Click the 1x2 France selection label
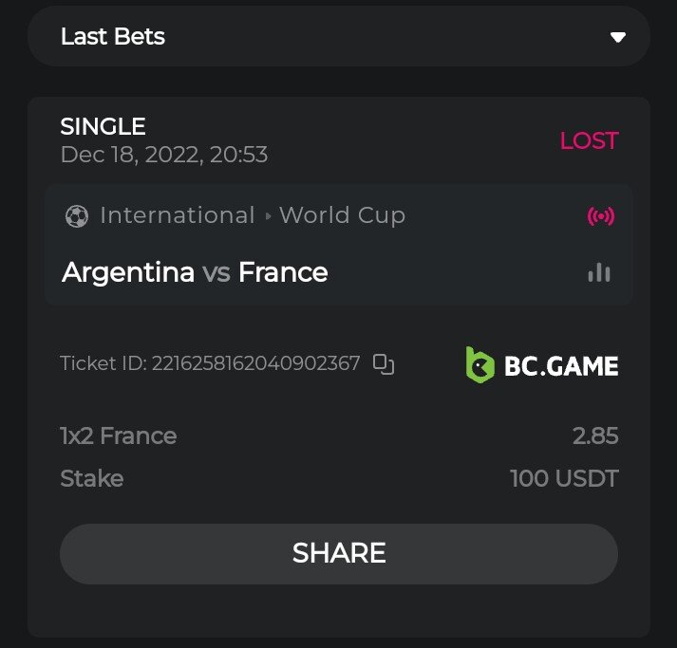 [x=119, y=436]
